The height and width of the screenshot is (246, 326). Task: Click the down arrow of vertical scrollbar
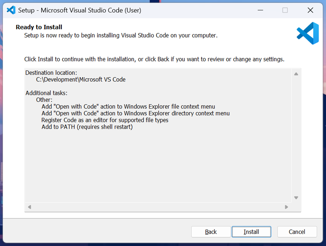tap(296, 198)
